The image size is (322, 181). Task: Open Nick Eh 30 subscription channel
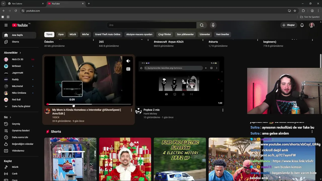19,59
